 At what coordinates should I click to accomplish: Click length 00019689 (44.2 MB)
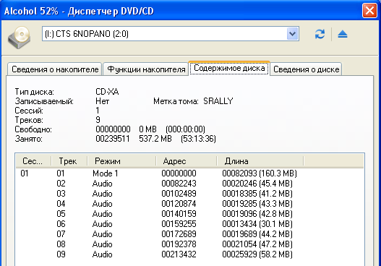point(257,234)
